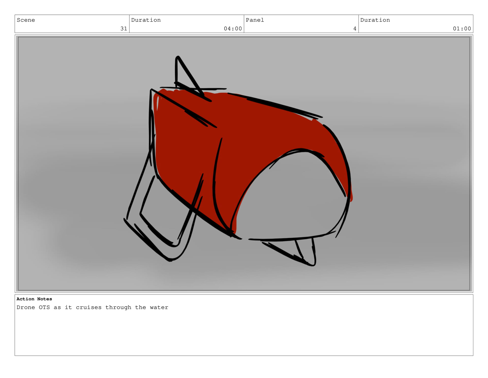488x378 pixels.
Task: Select the scene number 31 value
Action: coord(124,28)
